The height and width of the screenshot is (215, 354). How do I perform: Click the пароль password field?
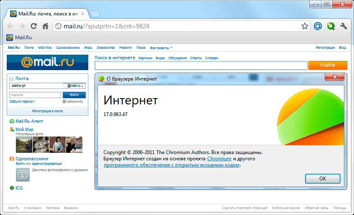tap(35, 95)
